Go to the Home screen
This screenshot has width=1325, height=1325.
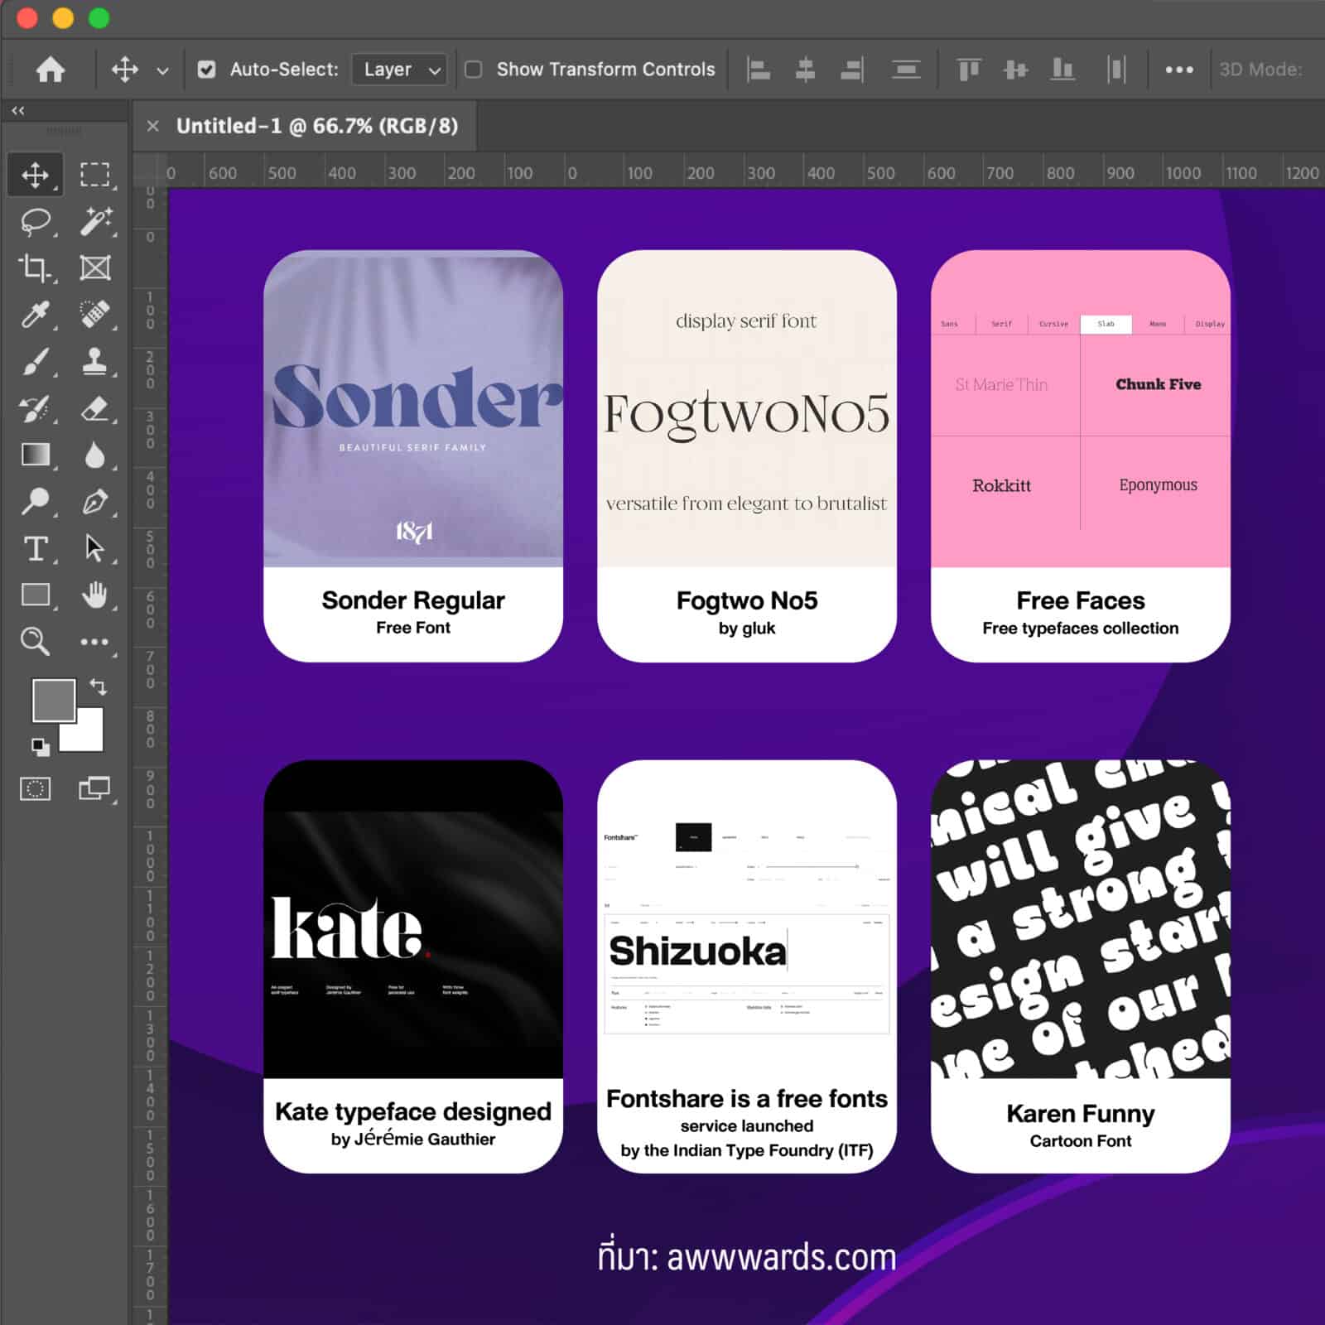click(x=51, y=70)
